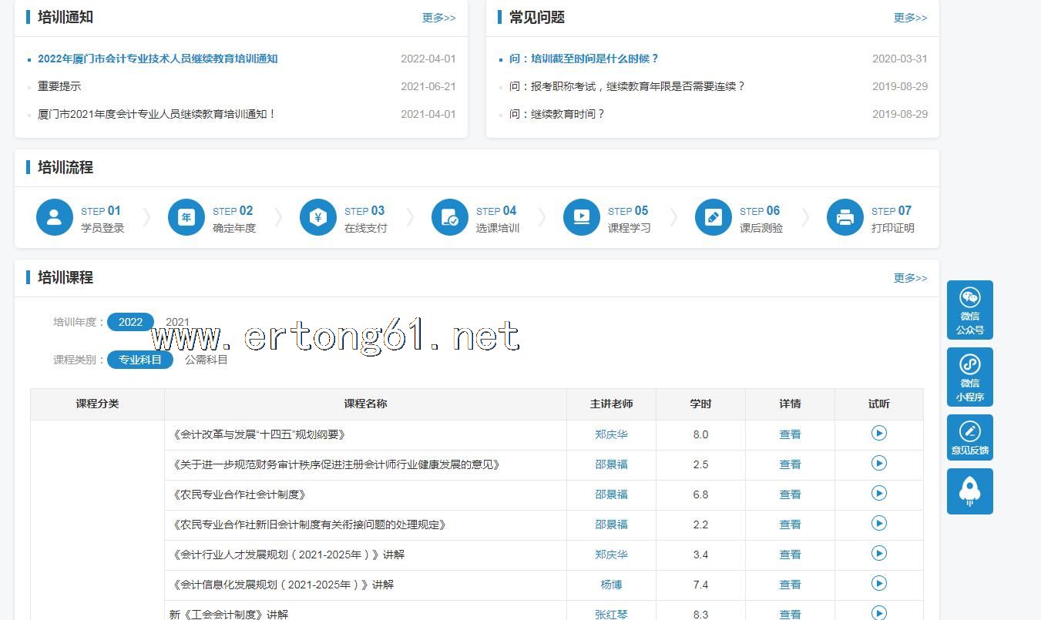Viewport: 1041px width, 620px height.
Task: Click the STEP 01 student login icon
Action: pos(55,217)
